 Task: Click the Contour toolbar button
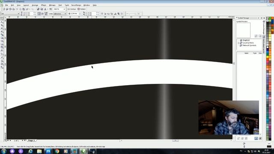coord(72,9)
